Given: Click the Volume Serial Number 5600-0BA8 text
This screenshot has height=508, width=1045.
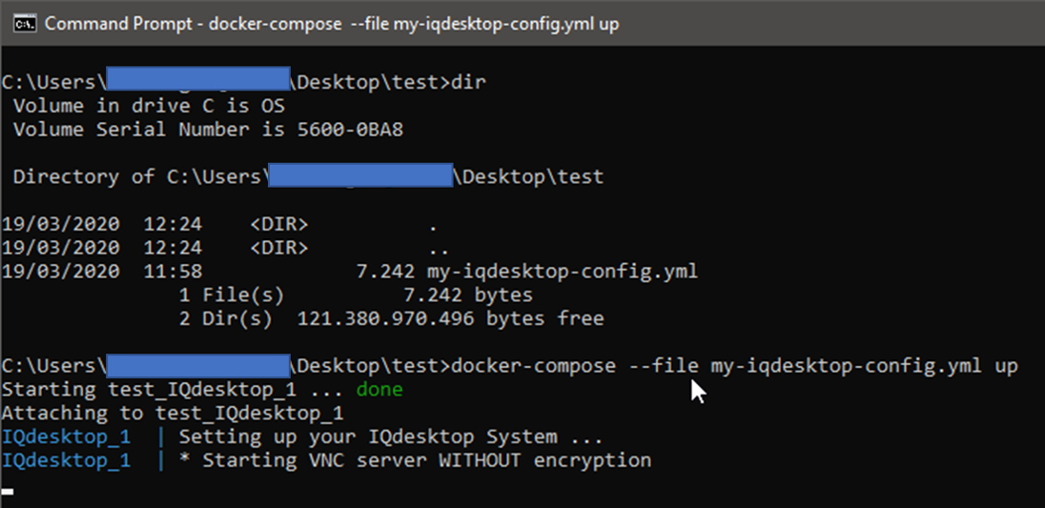Looking at the screenshot, I should pos(208,130).
